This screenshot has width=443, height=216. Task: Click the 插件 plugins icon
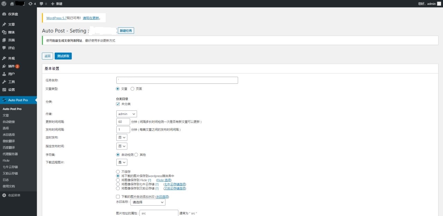4,66
